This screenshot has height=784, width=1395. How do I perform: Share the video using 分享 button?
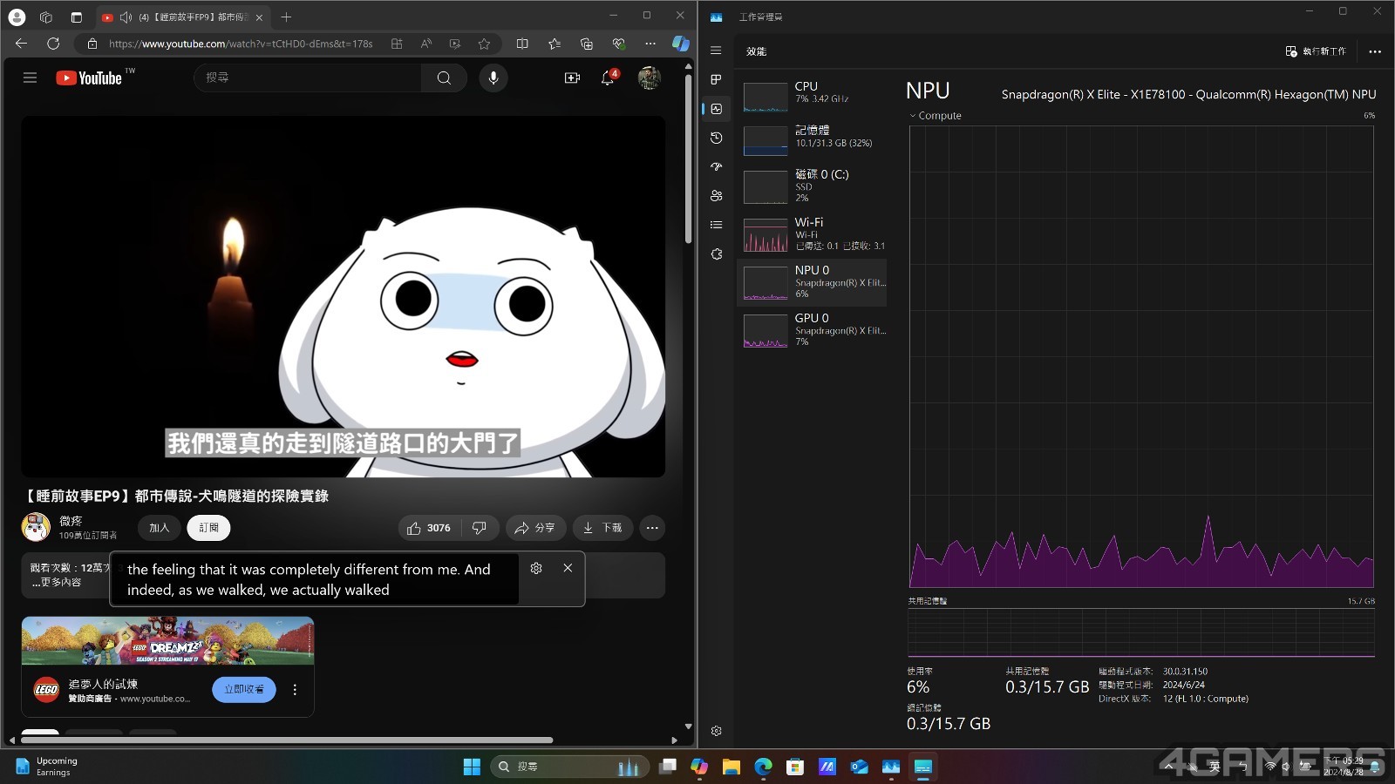pos(535,528)
